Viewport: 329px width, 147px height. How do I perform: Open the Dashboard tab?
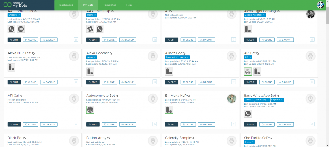66,5
